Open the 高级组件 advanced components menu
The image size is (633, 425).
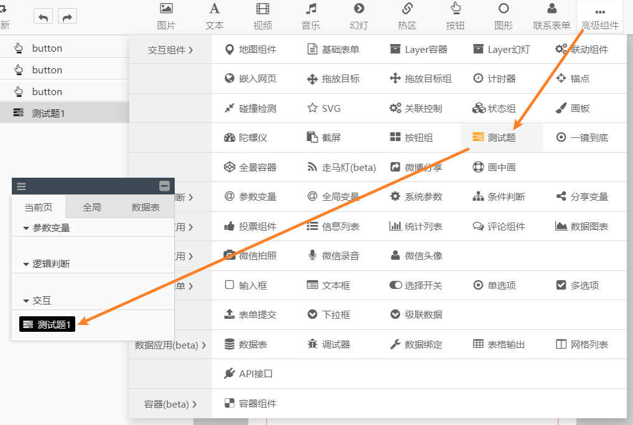point(599,17)
